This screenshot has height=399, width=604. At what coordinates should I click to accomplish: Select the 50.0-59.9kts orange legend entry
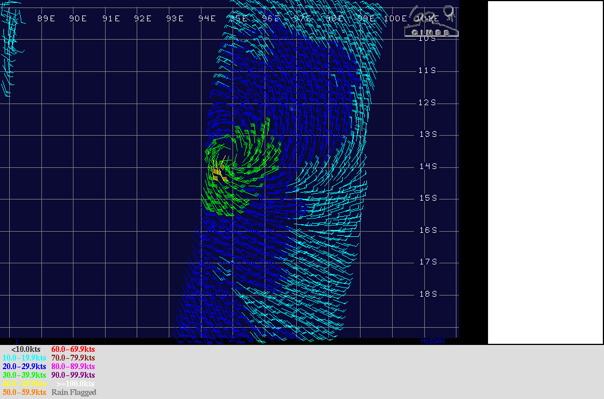pos(24,392)
